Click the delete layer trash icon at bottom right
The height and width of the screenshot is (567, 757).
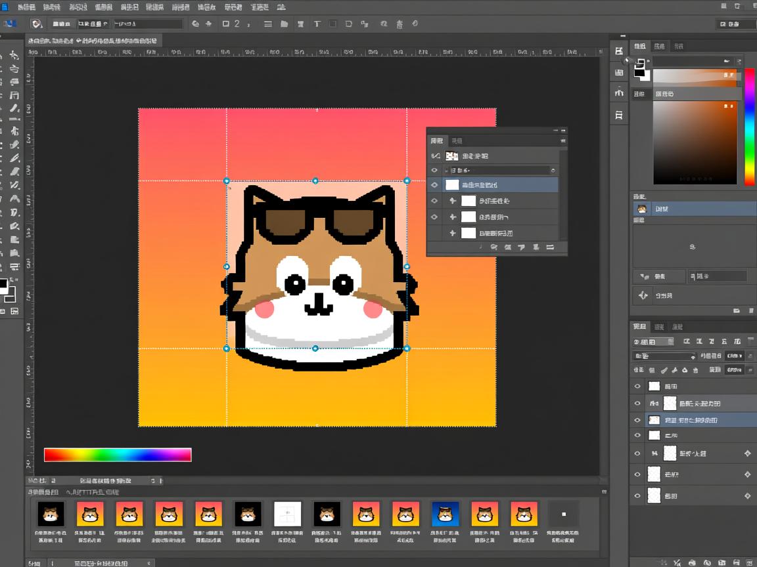[x=748, y=562]
